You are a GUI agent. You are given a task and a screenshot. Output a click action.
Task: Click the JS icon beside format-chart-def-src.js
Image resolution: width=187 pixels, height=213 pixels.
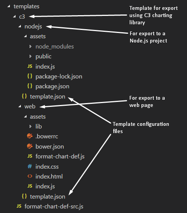click(x=19, y=206)
